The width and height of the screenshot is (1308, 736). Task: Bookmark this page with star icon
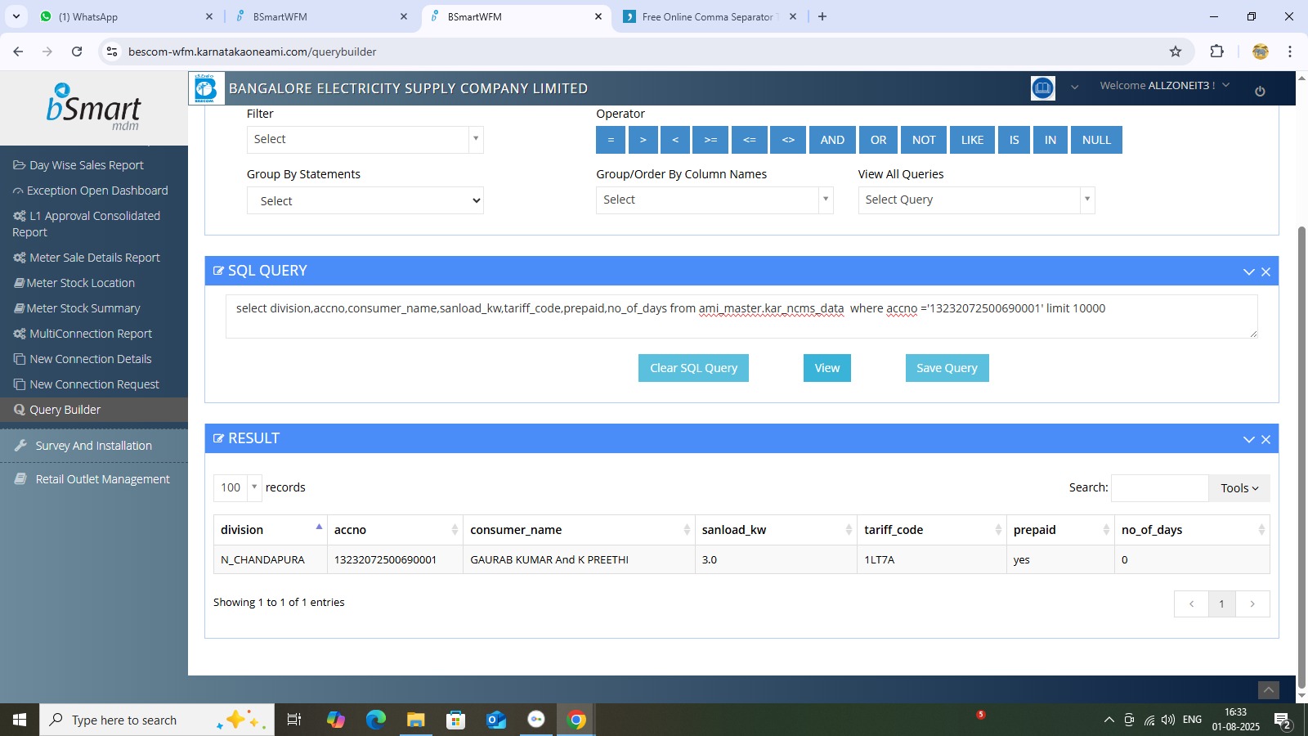[1176, 52]
